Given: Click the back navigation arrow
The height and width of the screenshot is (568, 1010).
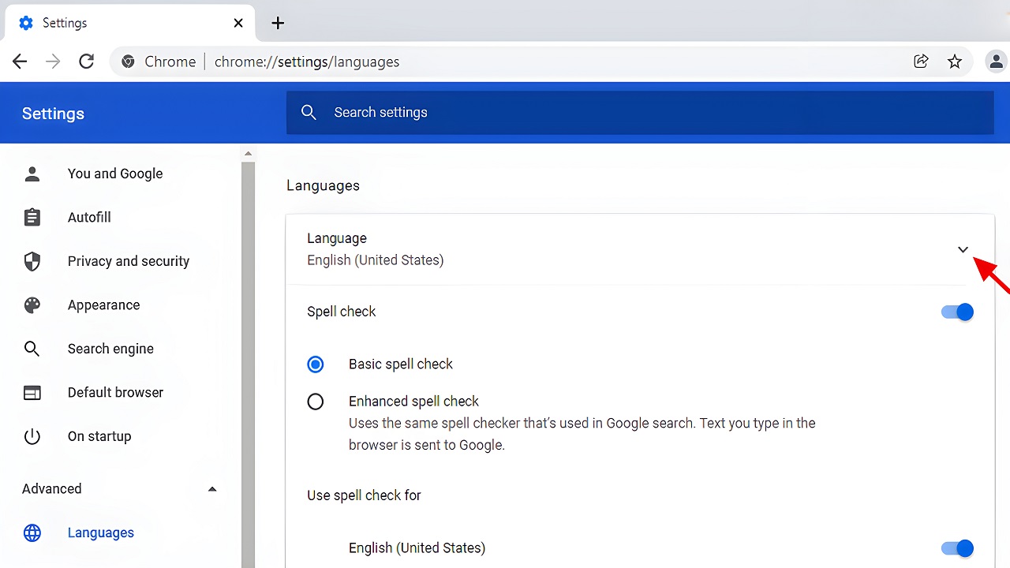Looking at the screenshot, I should 20,62.
